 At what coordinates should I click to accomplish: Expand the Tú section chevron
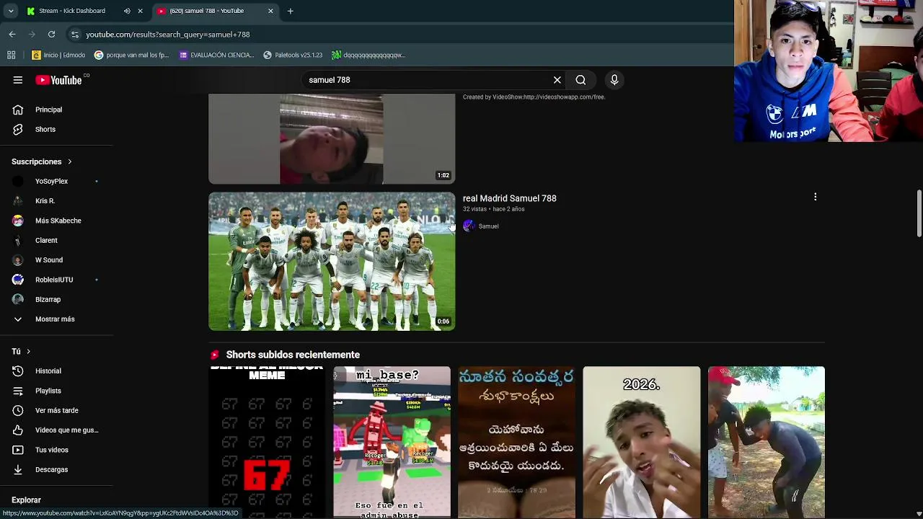tap(28, 351)
